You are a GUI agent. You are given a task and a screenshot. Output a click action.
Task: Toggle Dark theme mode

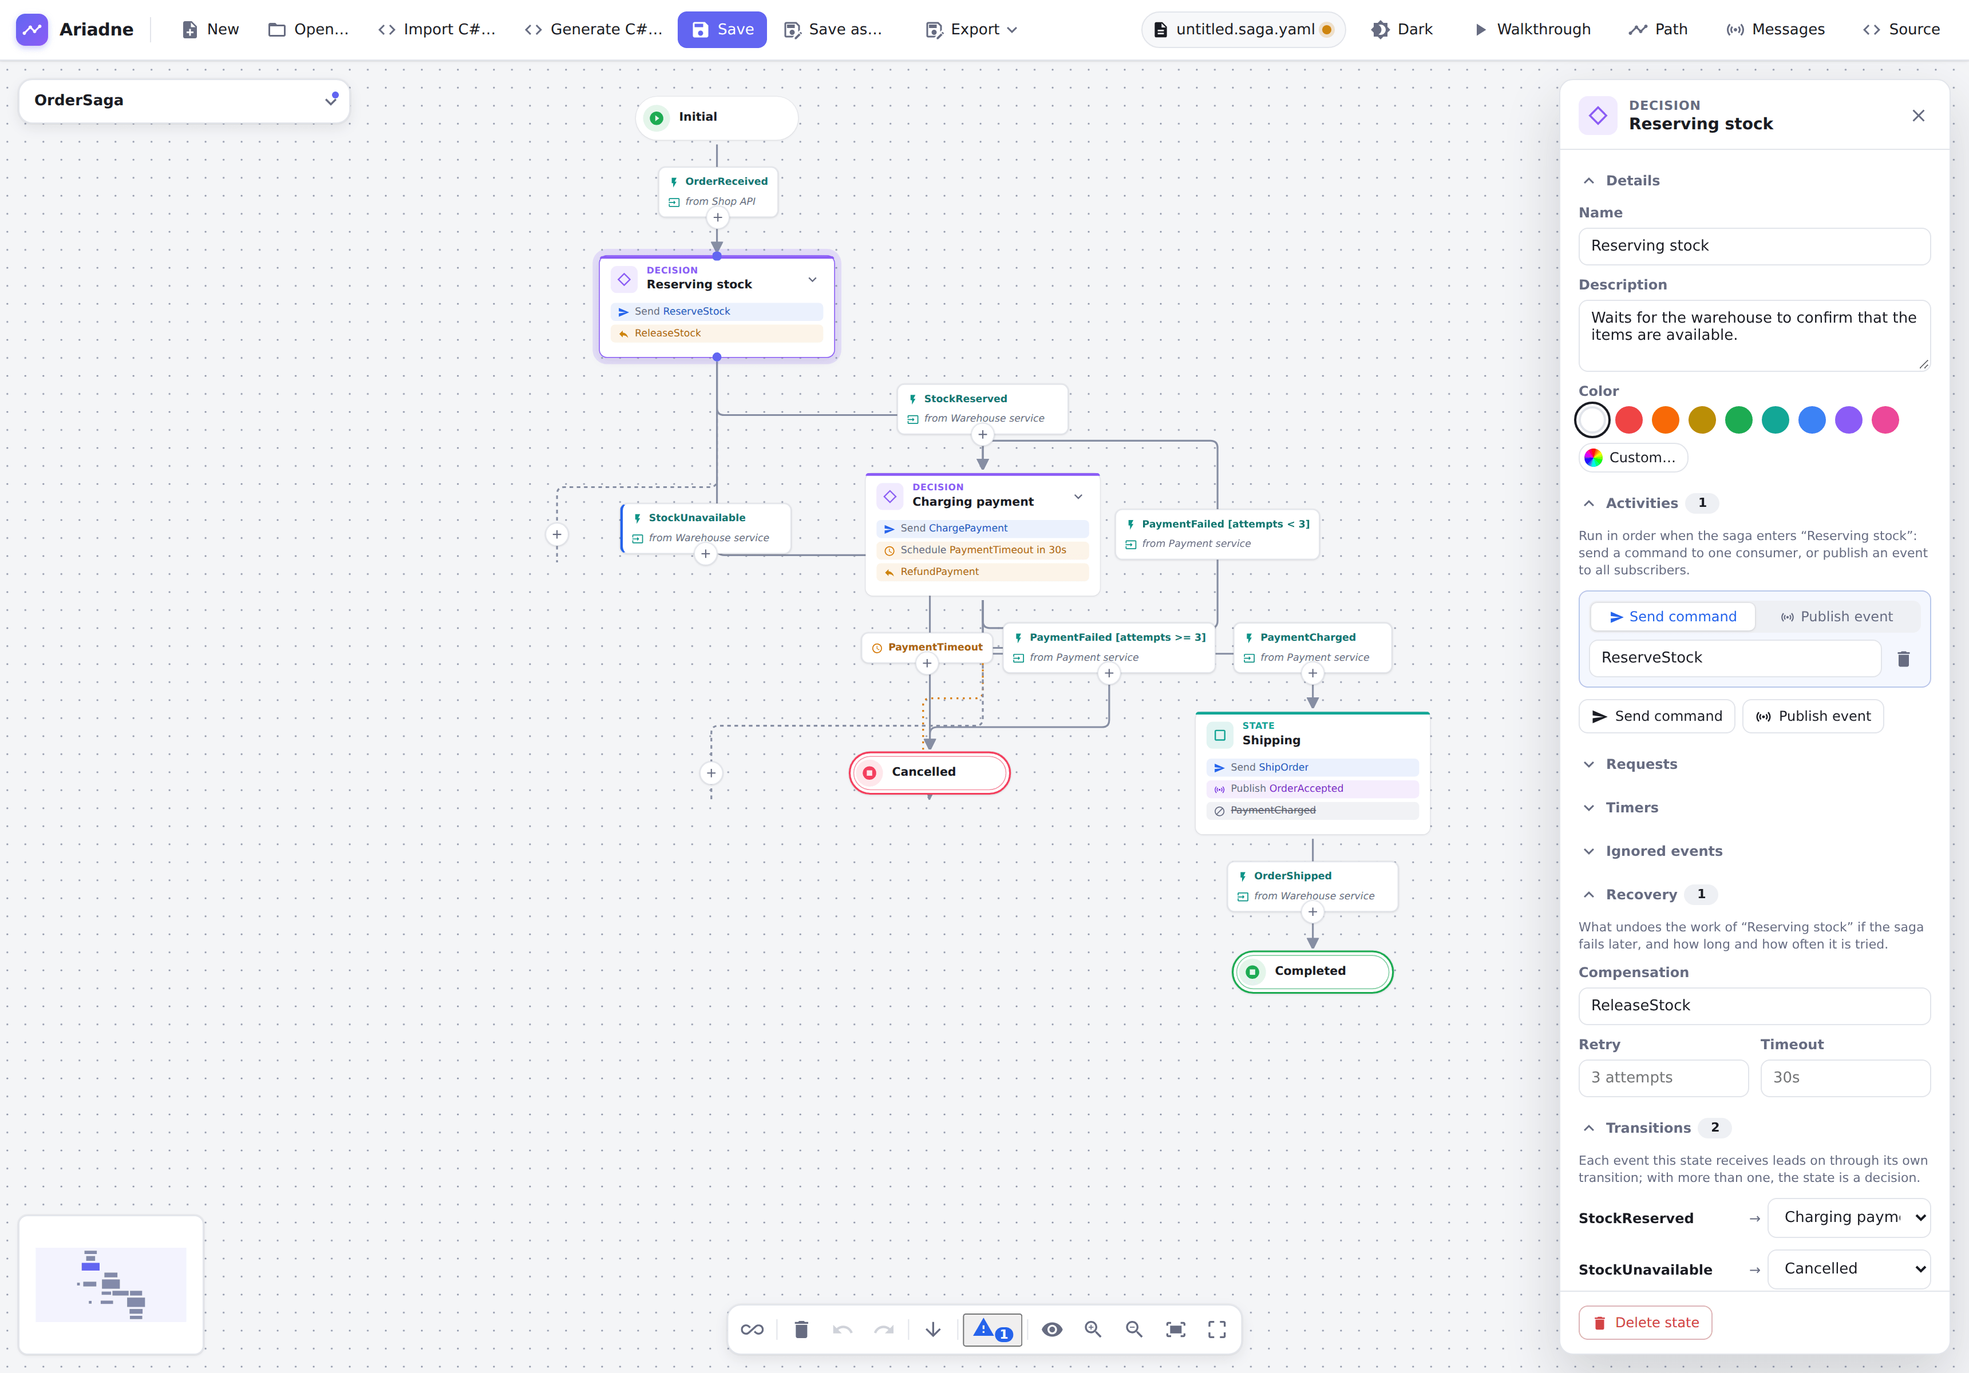coord(1402,29)
